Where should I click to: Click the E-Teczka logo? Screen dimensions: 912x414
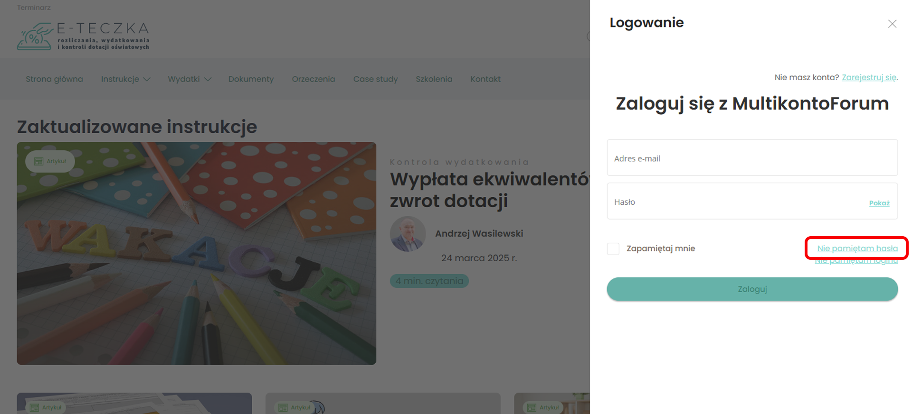(x=83, y=36)
